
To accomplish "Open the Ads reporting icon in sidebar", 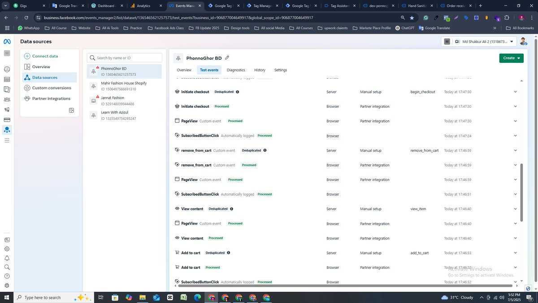I will click(x=7, y=89).
